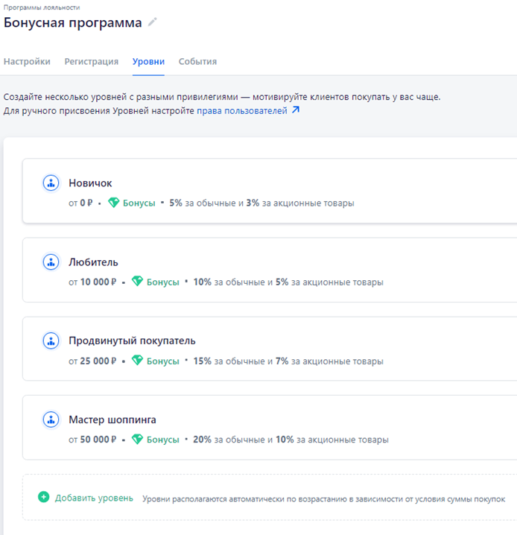Viewport: 517px width, 535px height.
Task: Click the level icon next to Мастер шоппинга
Action: pyautogui.click(x=51, y=420)
